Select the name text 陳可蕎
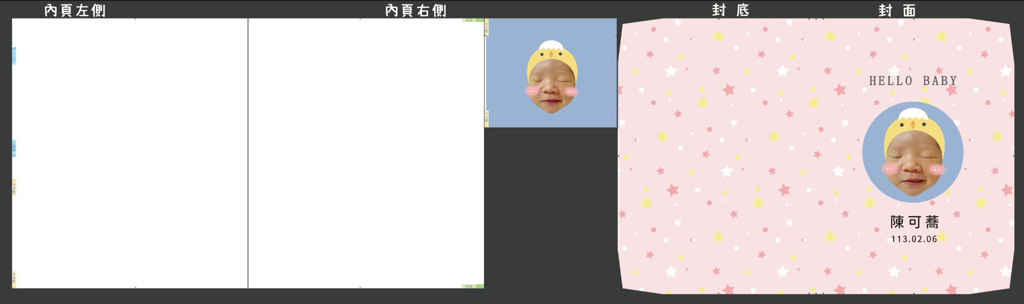 tap(914, 222)
